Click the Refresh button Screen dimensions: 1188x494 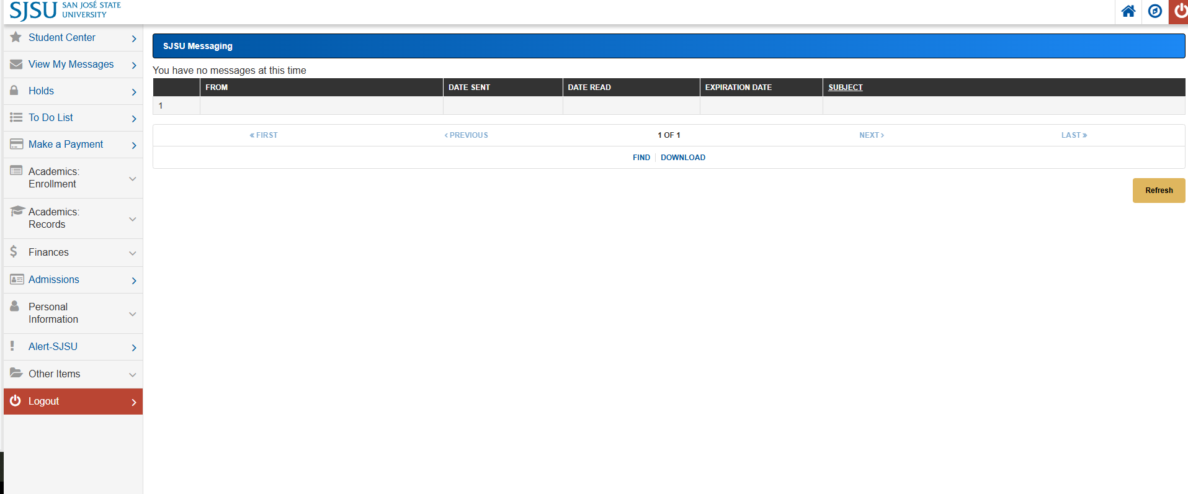click(x=1159, y=191)
